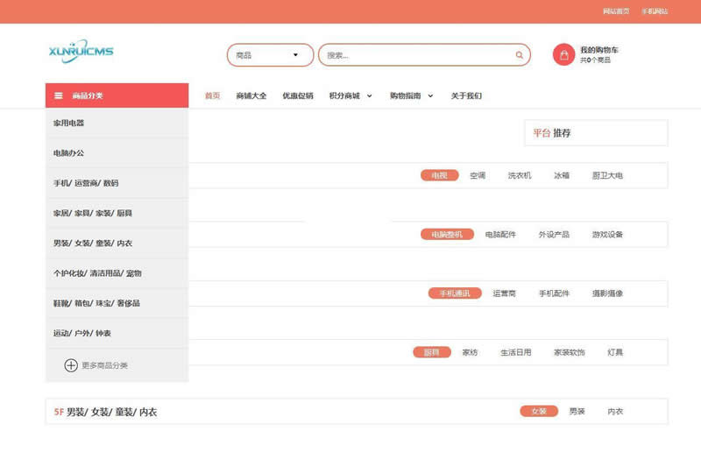Select the 电脑整机 tab pill

pos(447,235)
